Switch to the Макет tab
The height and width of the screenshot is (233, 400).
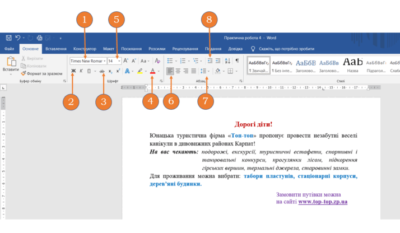pos(109,49)
